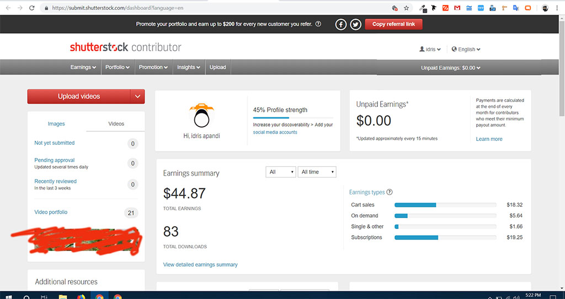Open Not yet submitted link
This screenshot has height=299, width=565.
[x=55, y=143]
